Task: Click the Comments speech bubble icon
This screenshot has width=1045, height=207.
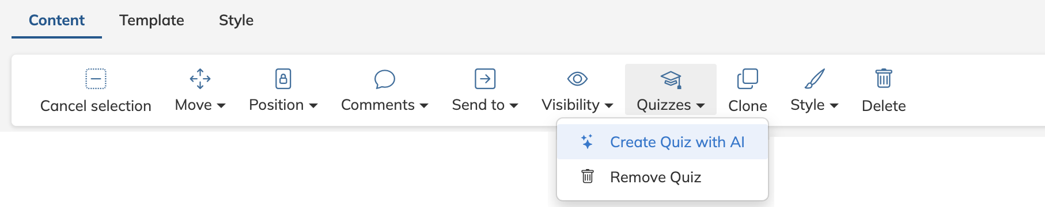Action: coord(384,79)
